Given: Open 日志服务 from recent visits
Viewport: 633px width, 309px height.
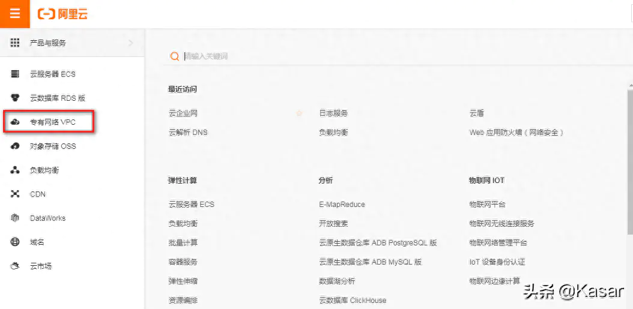Looking at the screenshot, I should click(333, 113).
